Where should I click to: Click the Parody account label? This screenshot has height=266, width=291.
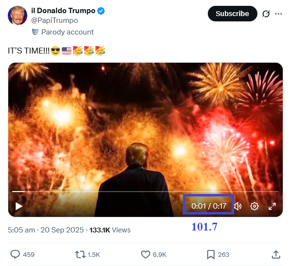coord(68,32)
